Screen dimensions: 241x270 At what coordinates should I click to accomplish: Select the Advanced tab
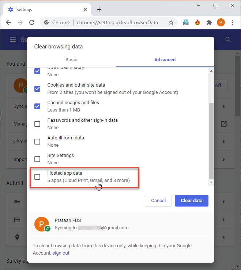tap(165, 59)
